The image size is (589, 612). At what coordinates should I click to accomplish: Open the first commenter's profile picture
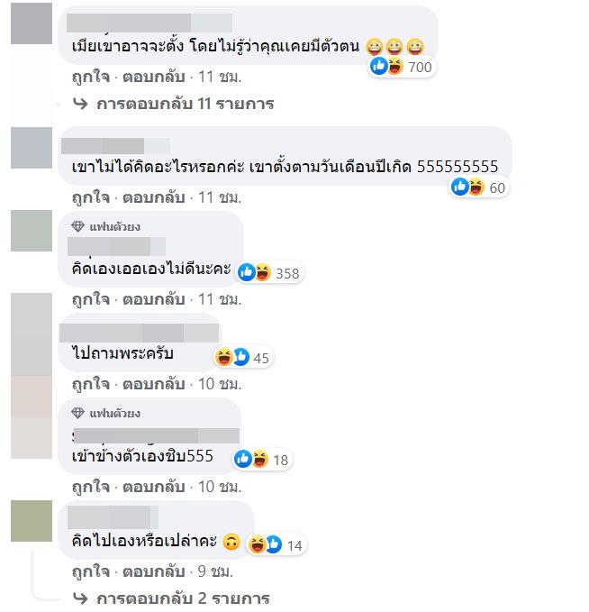pos(32,23)
